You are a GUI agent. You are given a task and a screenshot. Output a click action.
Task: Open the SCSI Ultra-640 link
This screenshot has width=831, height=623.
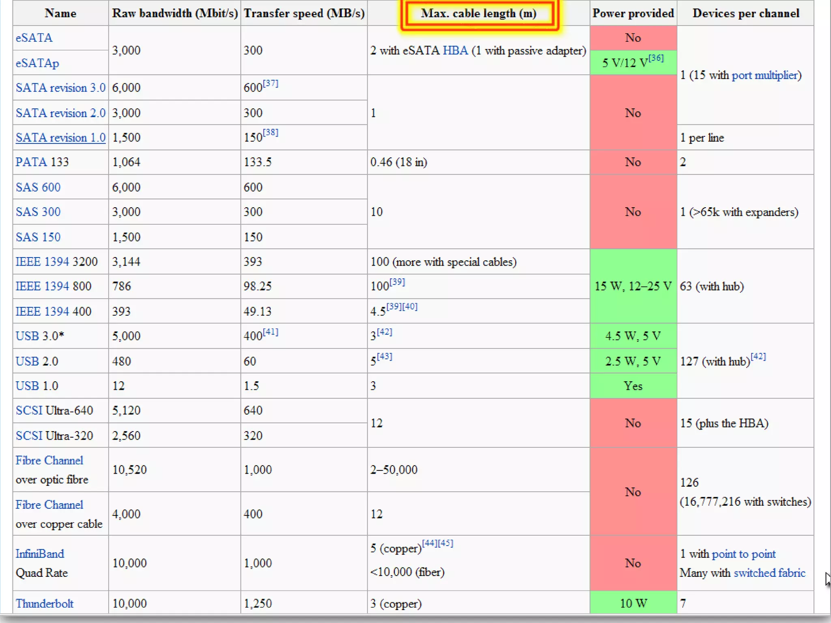coord(29,410)
